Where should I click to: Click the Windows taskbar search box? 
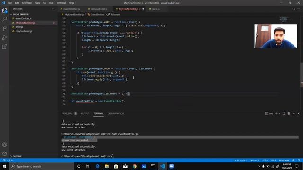(x=42, y=166)
